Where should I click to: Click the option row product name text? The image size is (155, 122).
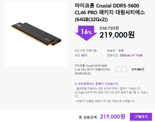pyautogui.click(x=93, y=70)
